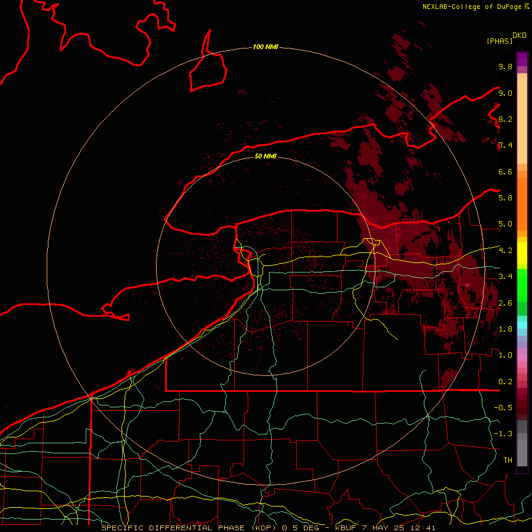
Task: Click the -1.3 value on the color scale
Action: (x=503, y=434)
